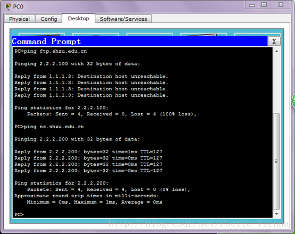The height and width of the screenshot is (234, 295).
Task: Switch to the Physical tab
Action: tap(19, 19)
